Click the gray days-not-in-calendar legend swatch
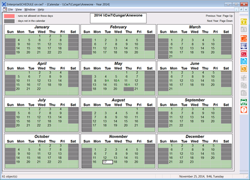Image resolution: width=250 pixels, height=180 pixels. pos(9,21)
